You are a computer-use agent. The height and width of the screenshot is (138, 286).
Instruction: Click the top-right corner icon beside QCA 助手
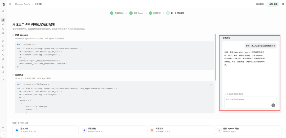[x=283, y=4]
